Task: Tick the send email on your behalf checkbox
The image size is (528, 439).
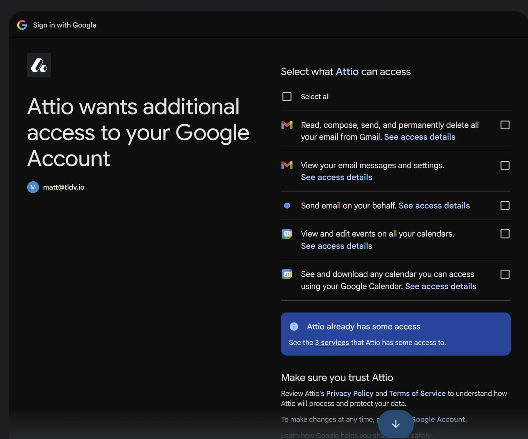Action: coord(505,206)
